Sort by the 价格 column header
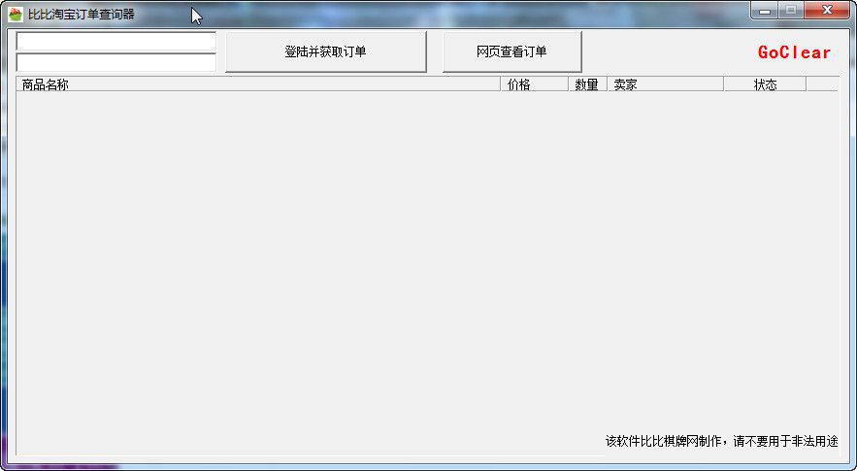857x471 pixels. 534,84
